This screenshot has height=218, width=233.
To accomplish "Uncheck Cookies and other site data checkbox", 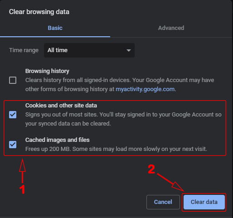I will pos(13,115).
